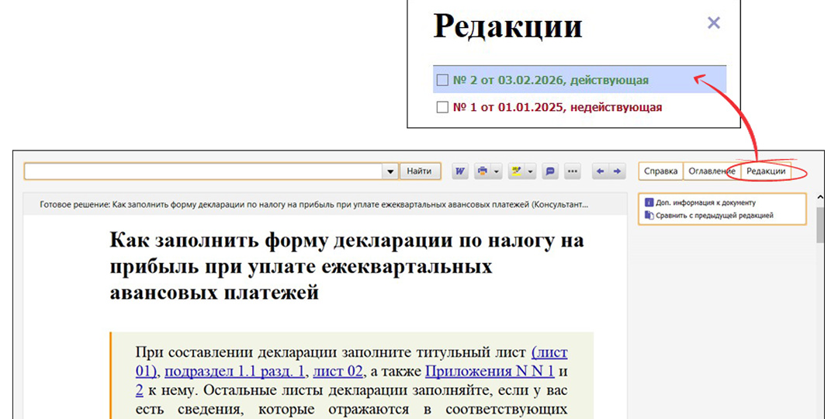Check the box for редакция № 2 от 03.02.2026
The height and width of the screenshot is (419, 838).
[442, 80]
